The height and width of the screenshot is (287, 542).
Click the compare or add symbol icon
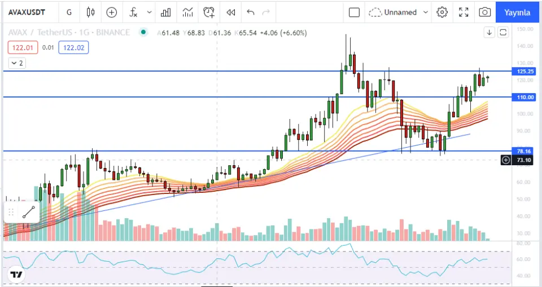(x=112, y=12)
